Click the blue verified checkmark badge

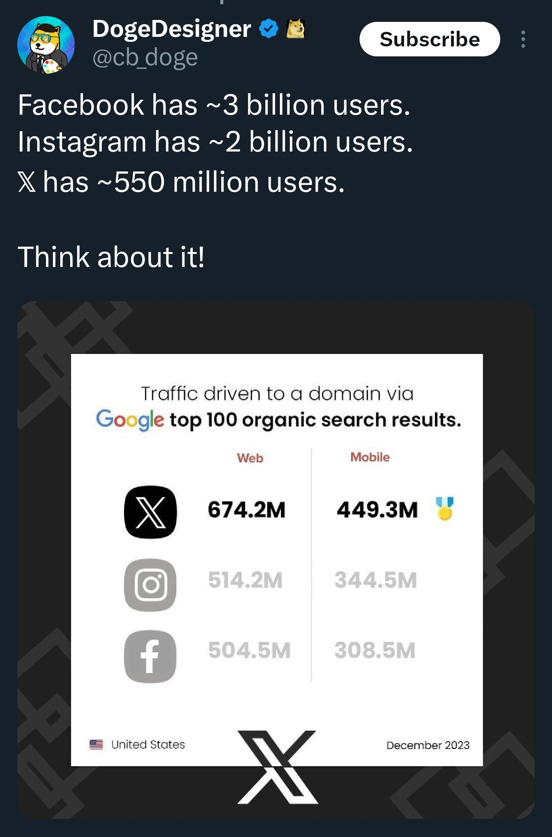(x=269, y=29)
